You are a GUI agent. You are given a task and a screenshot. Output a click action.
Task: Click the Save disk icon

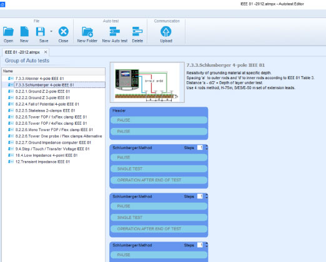[41, 32]
